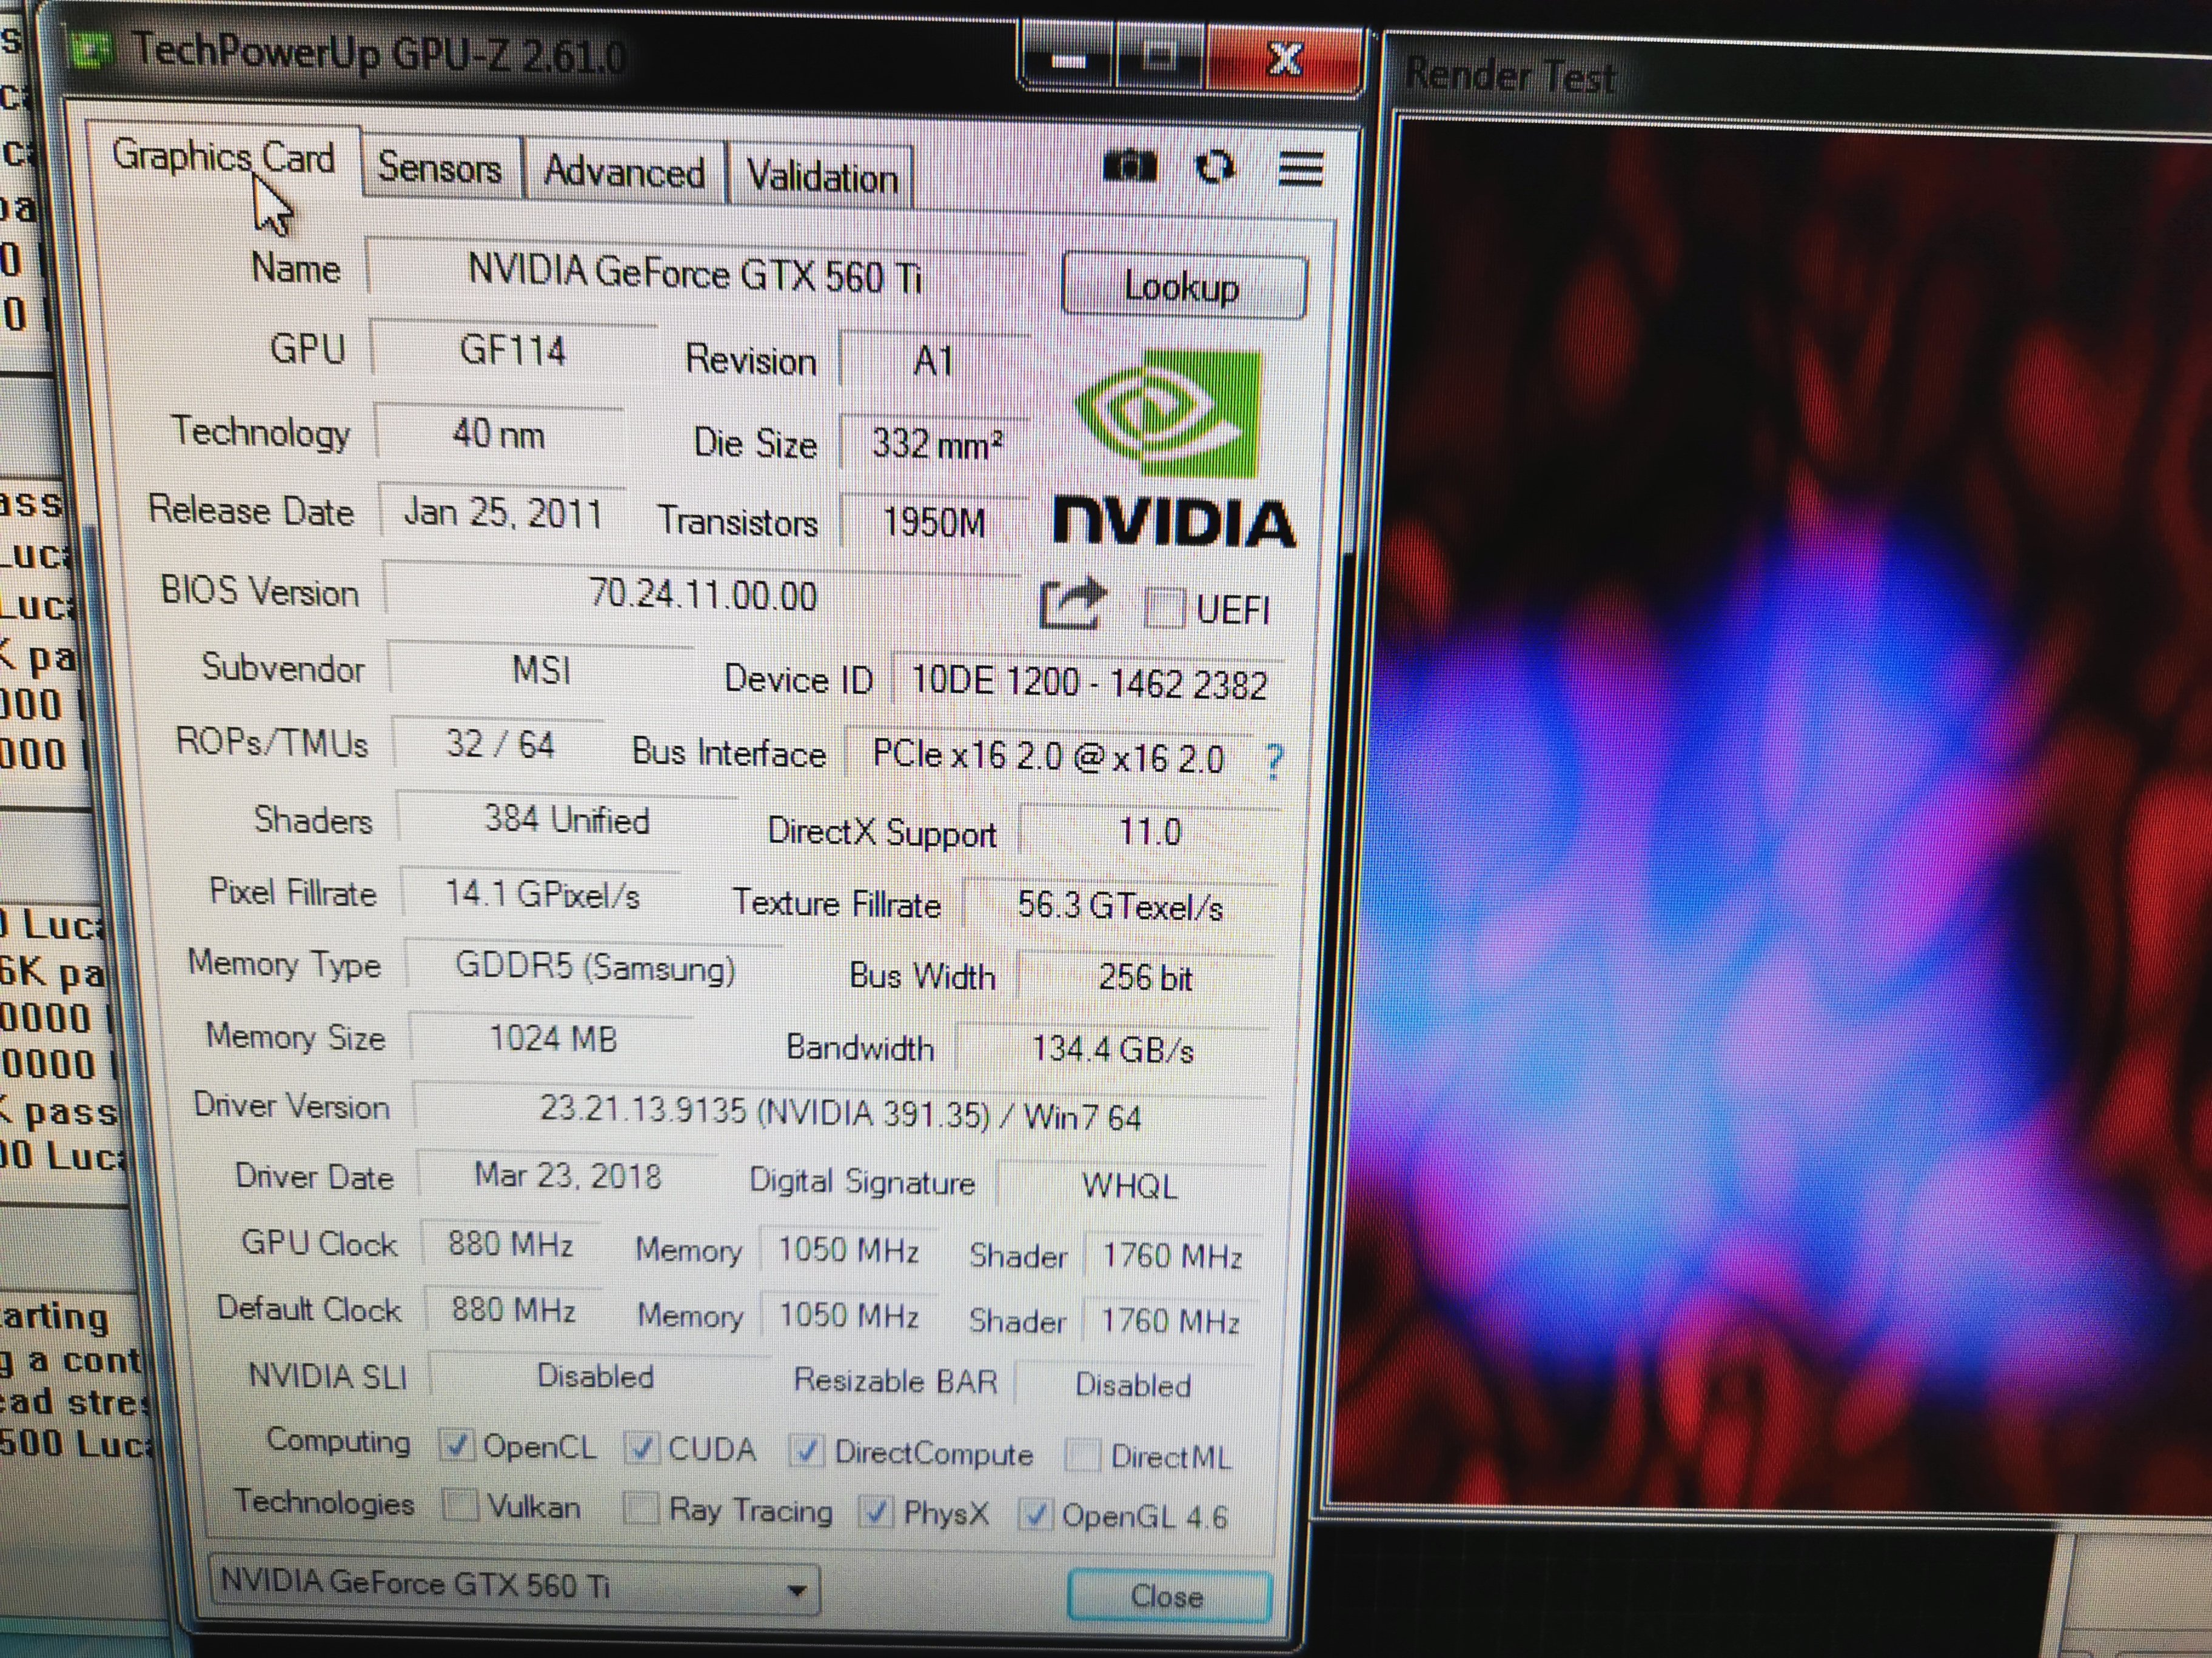
Task: Click the refresh icon in the toolbar
Action: tap(1215, 167)
